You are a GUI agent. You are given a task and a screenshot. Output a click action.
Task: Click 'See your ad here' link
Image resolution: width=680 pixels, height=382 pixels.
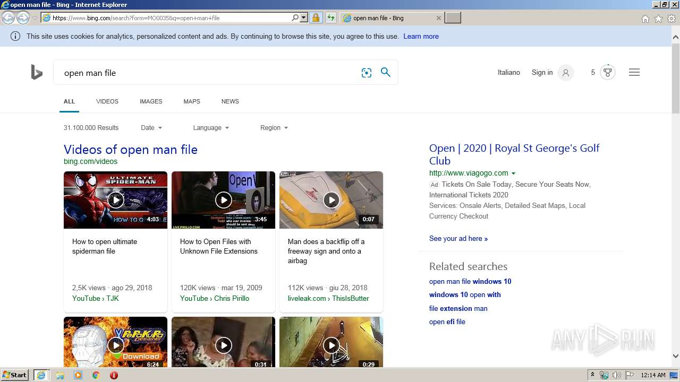coord(458,239)
